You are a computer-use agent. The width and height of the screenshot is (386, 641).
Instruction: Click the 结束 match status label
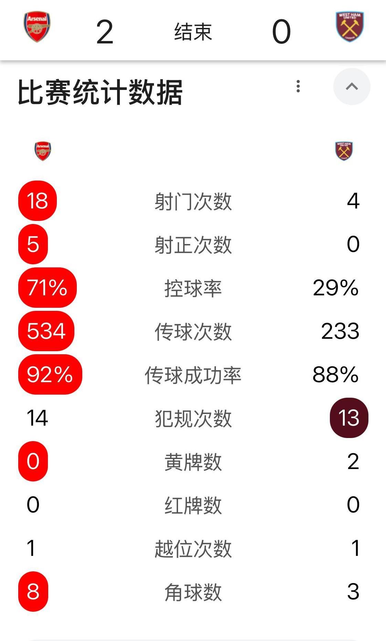[x=193, y=32]
